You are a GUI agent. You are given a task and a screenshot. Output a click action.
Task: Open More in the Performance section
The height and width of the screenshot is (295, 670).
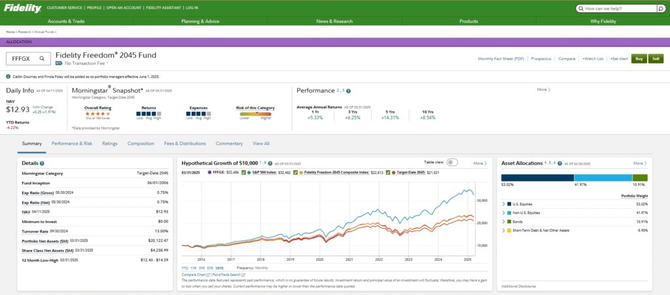tap(544, 90)
